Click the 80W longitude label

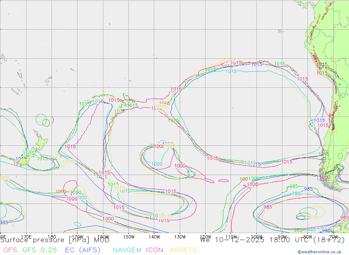coord(308,237)
